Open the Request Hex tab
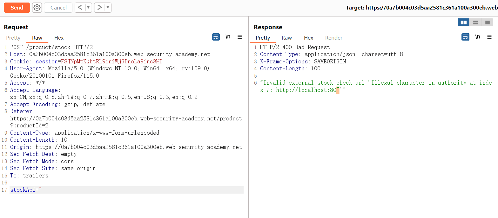Viewport: 498px width, 218px height. [59, 38]
